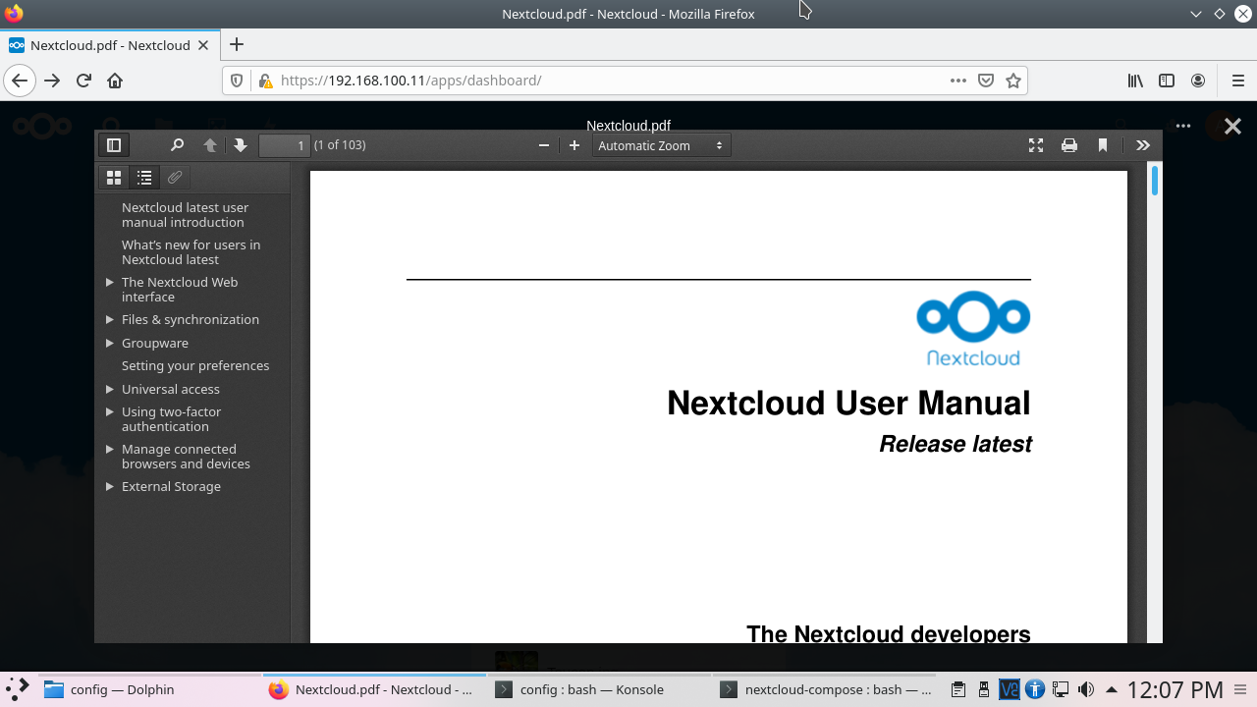Open Firefox library
The width and height of the screenshot is (1257, 707).
[1135, 81]
